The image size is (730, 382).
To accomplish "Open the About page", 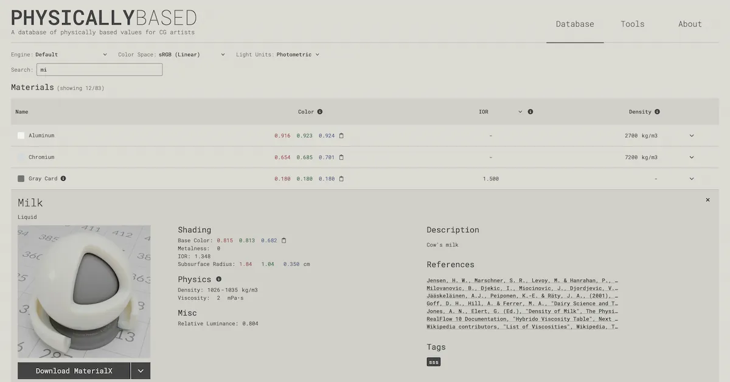I will 689,24.
